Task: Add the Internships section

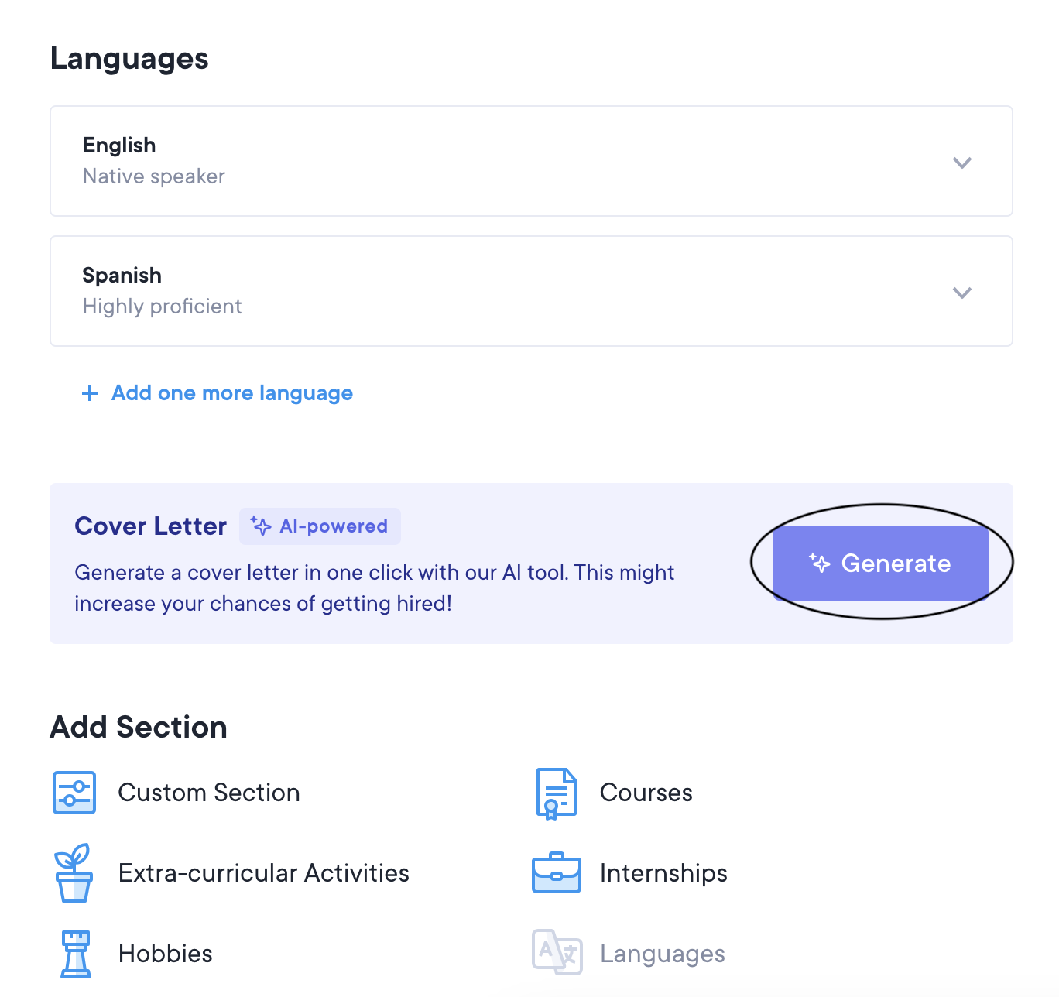Action: 663,873
